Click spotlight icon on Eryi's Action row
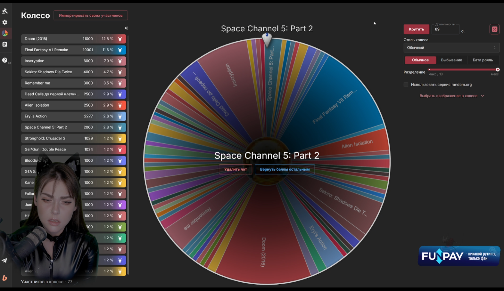 pyautogui.click(x=120, y=116)
